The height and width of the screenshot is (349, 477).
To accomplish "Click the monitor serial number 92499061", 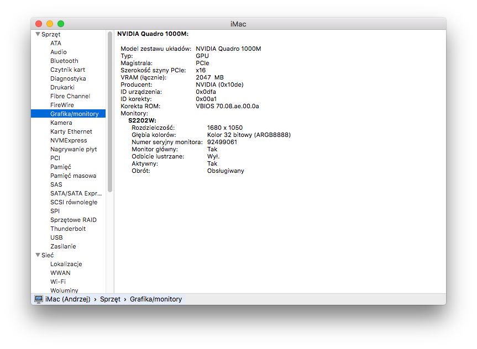I will 222,142.
